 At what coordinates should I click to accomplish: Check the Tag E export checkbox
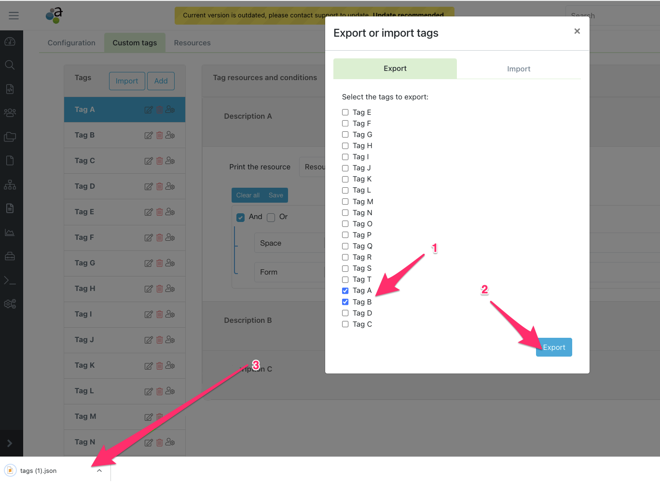[x=345, y=112]
